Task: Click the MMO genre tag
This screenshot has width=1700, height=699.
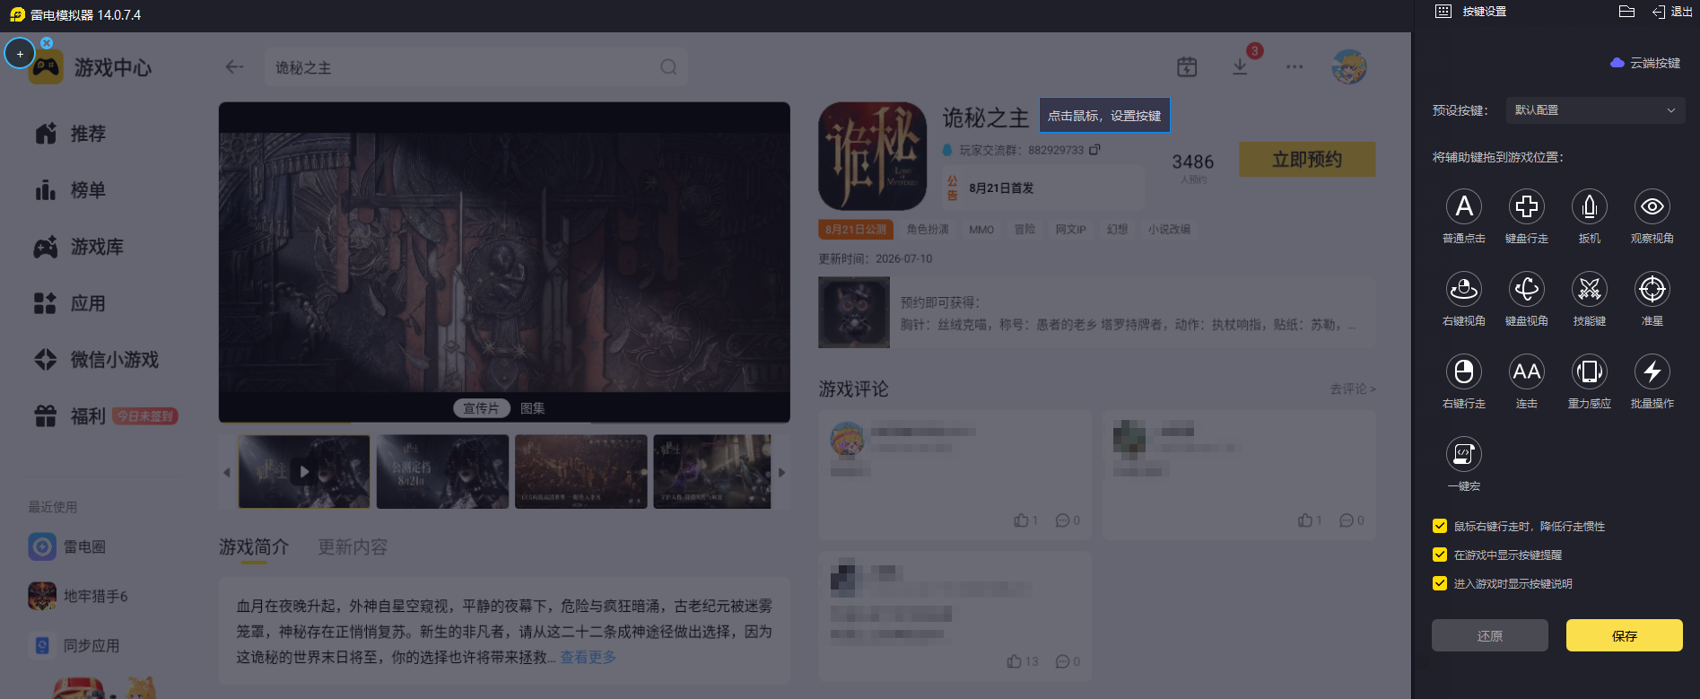Action: 981,230
